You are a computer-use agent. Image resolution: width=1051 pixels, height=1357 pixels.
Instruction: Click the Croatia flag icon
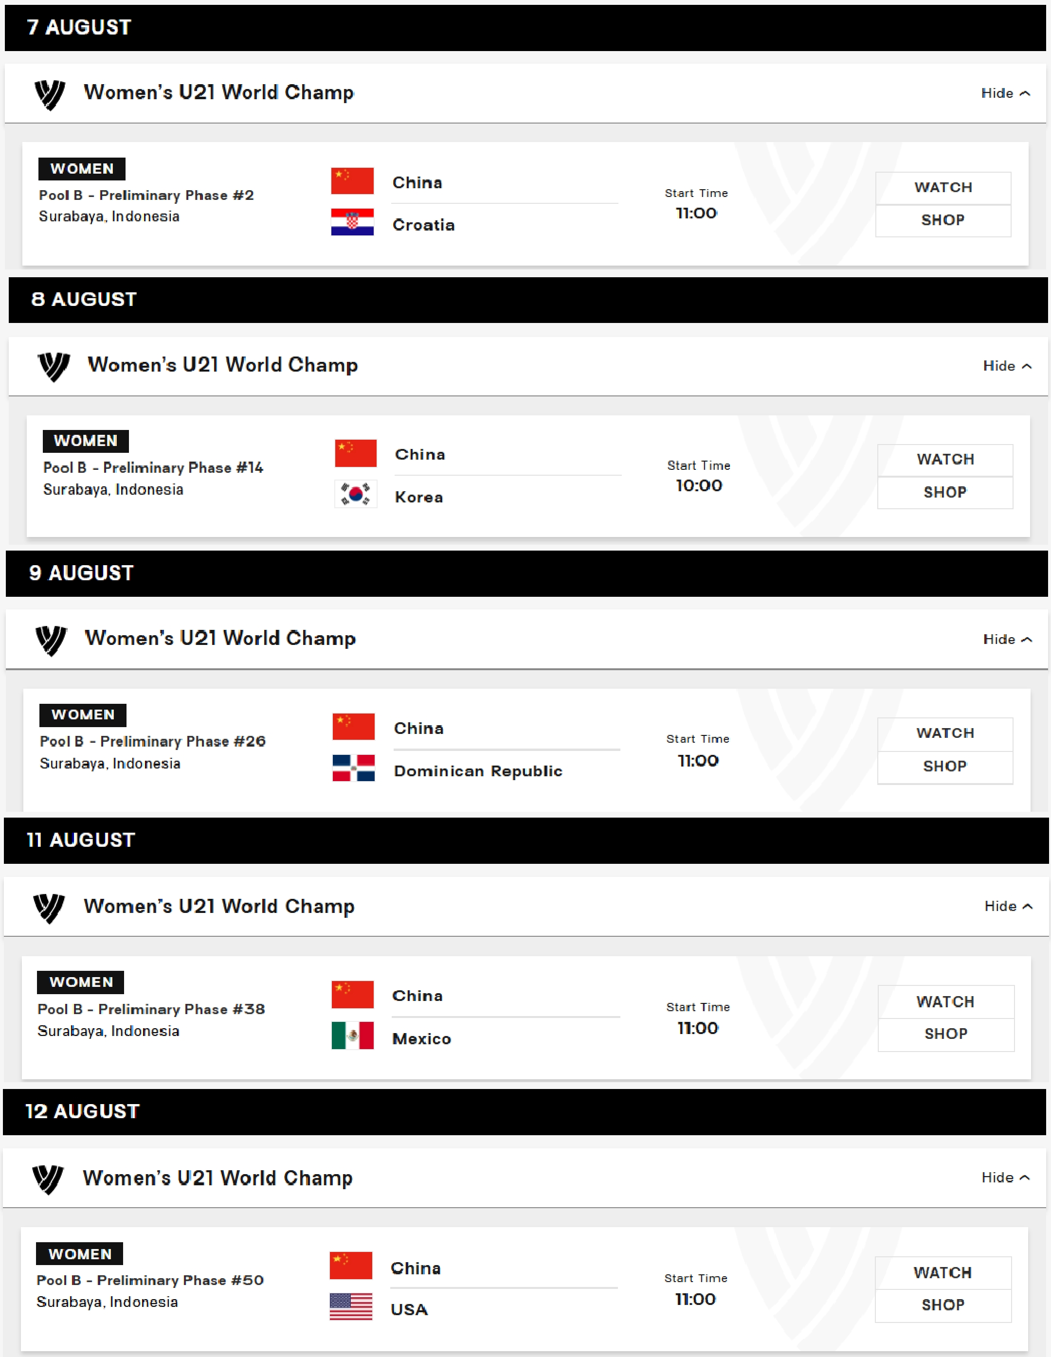point(352,222)
